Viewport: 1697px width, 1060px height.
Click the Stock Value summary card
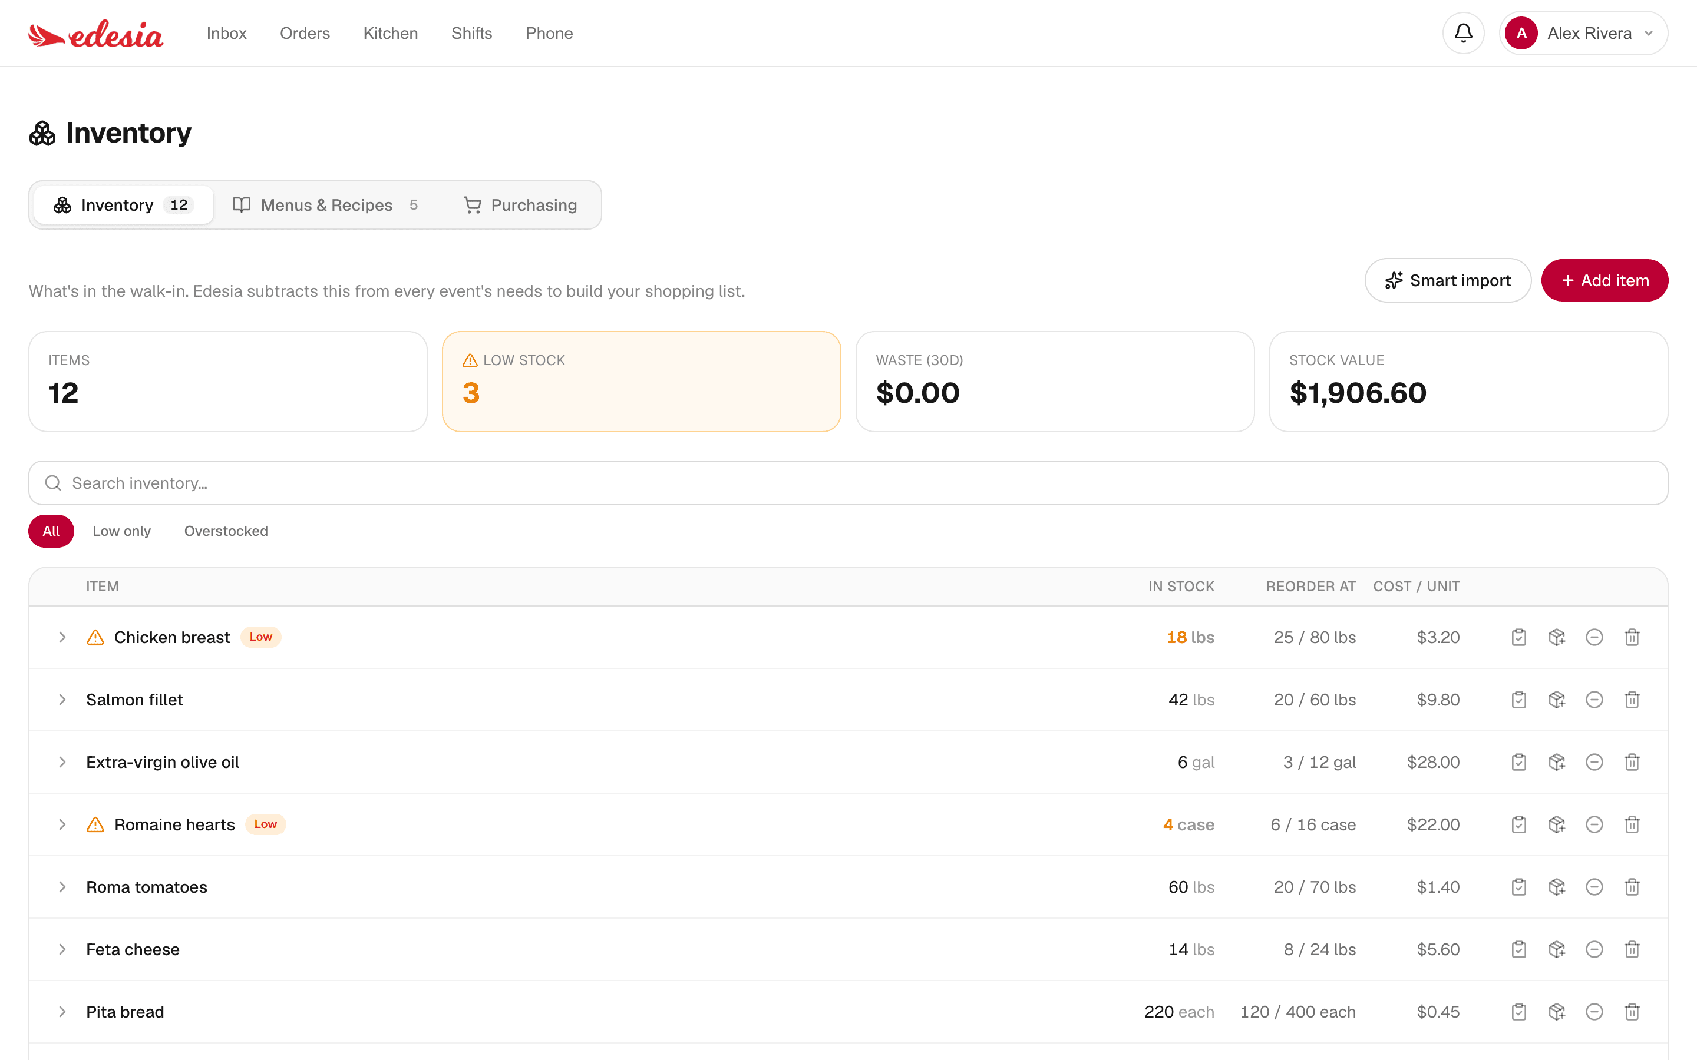[x=1468, y=382]
